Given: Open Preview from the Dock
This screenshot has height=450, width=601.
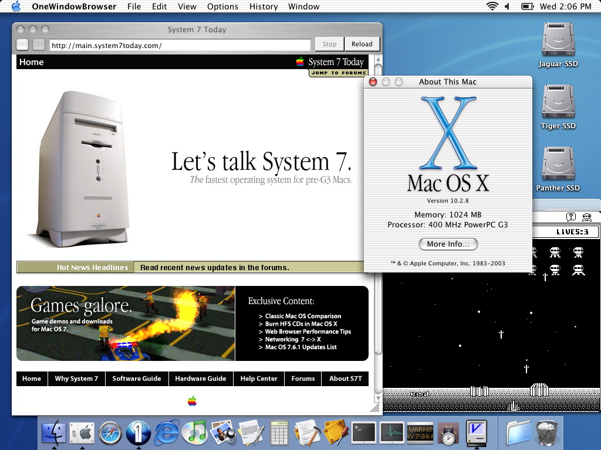Looking at the screenshot, I should (222, 433).
